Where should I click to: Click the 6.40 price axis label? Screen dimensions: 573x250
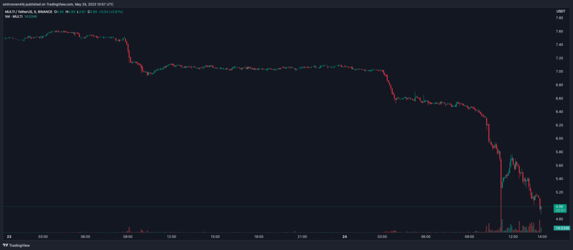point(559,111)
